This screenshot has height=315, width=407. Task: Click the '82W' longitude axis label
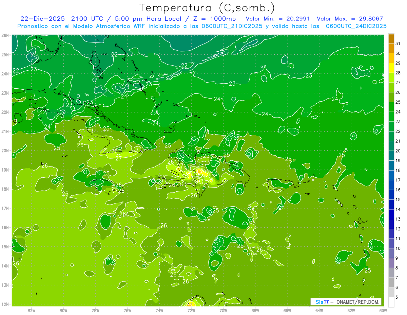click(x=32, y=310)
